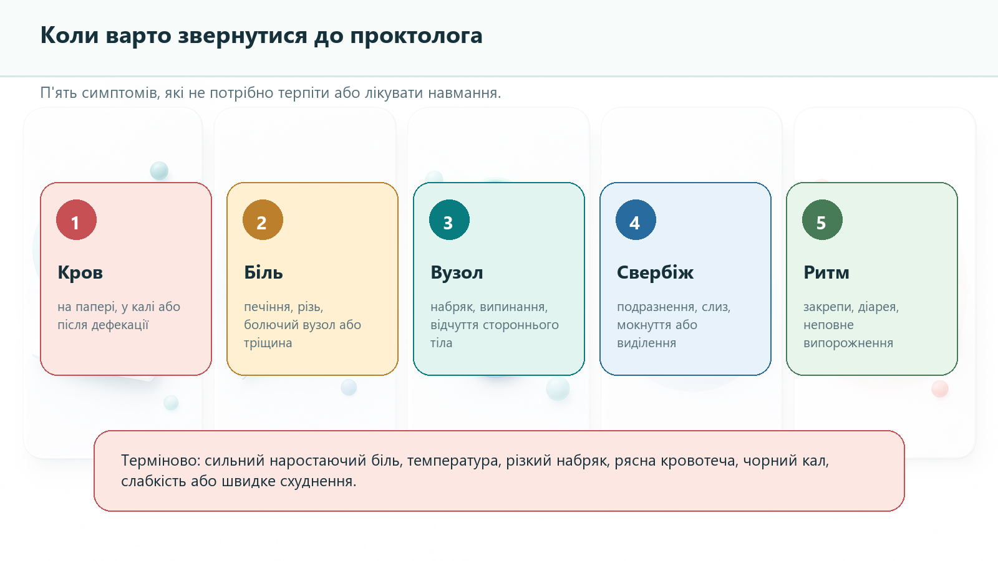Select the subtitle starting with 'П'ять симптомів'
Viewport: 998px width, 561px height.
tap(271, 93)
